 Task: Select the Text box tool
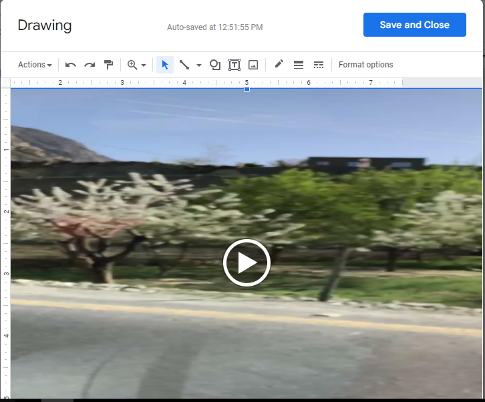click(234, 65)
